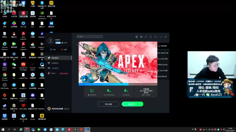Launch Internet Explorer from the desktop
Screen dimensions: 236x132
point(5,46)
